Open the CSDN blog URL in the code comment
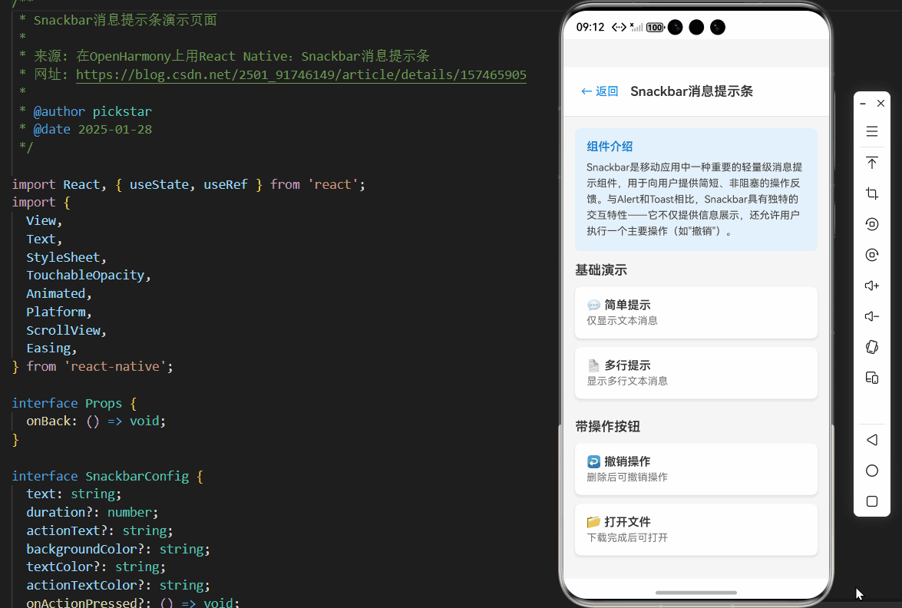The width and height of the screenshot is (902, 608). pyautogui.click(x=301, y=74)
